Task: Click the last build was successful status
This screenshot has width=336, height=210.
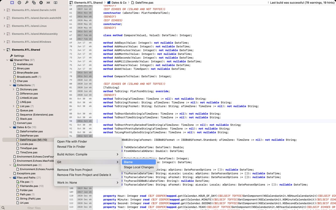Action: click(302, 3)
